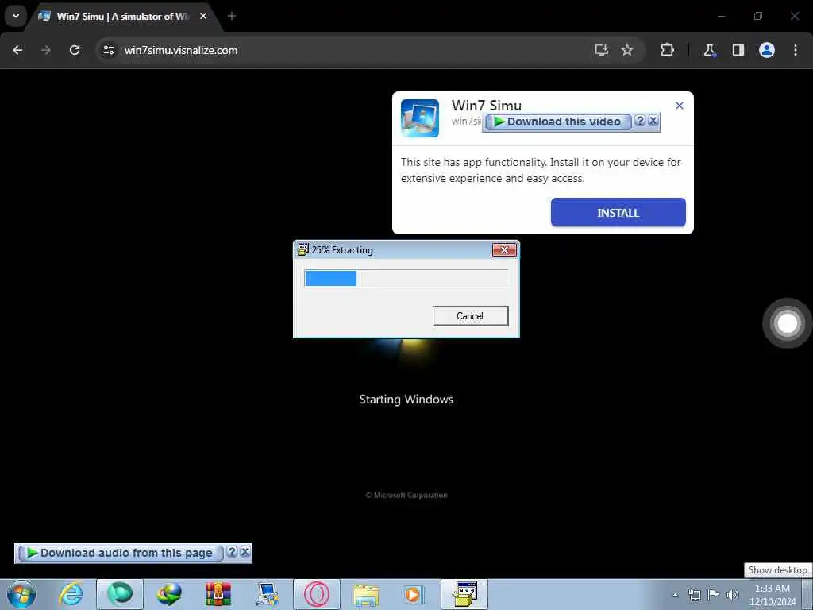Open Action Center flag icon
The image size is (813, 610).
pos(714,595)
